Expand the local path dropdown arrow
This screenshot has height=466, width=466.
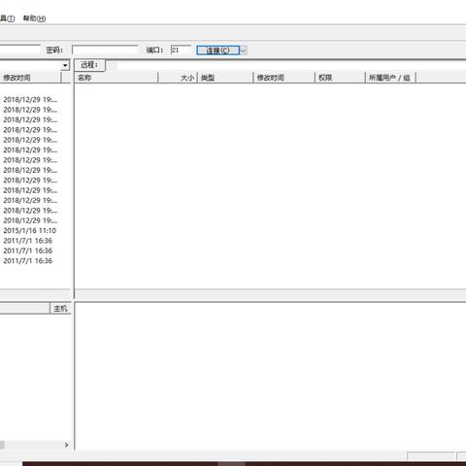click(x=65, y=65)
